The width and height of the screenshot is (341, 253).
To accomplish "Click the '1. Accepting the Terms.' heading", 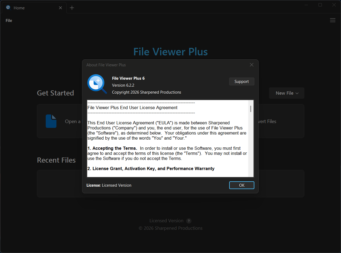I will click(112, 148).
